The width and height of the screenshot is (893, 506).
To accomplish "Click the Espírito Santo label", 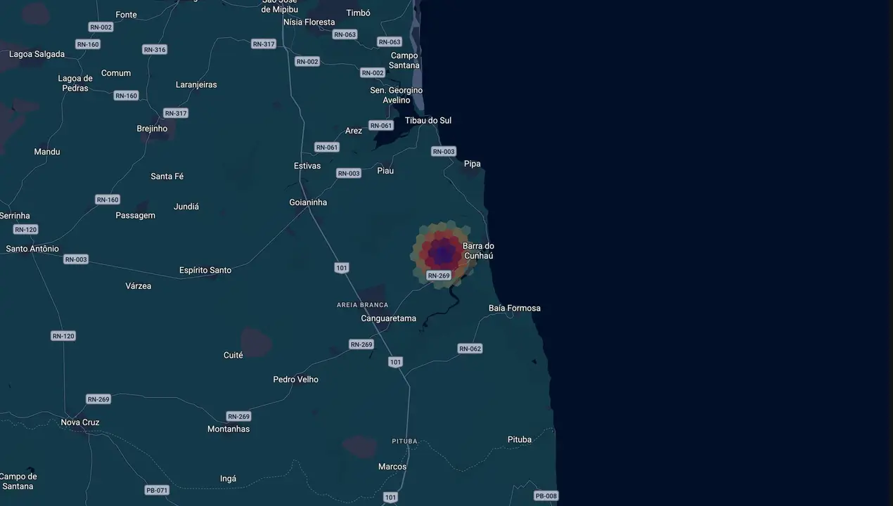I will pyautogui.click(x=205, y=270).
